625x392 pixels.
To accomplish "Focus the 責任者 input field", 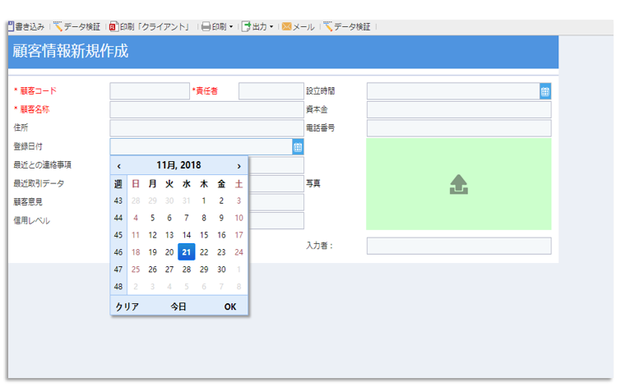I will [x=271, y=91].
